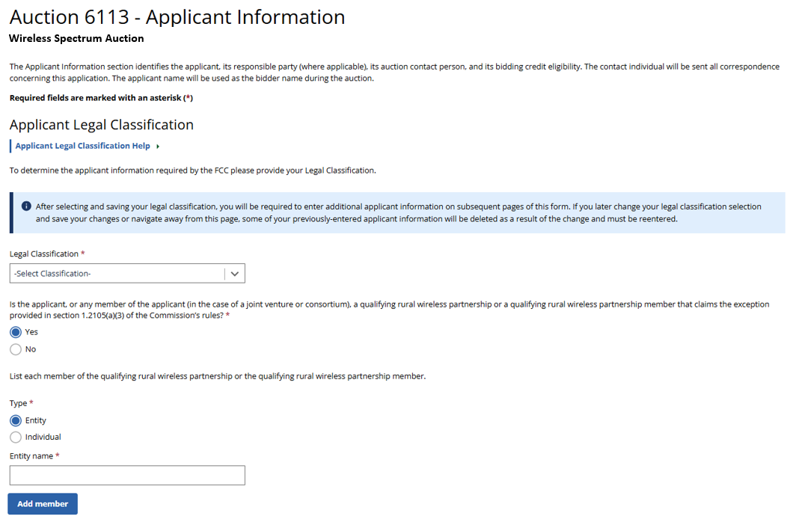Select No for rural wireless partnership question
This screenshot has height=528, width=805.
pos(16,350)
